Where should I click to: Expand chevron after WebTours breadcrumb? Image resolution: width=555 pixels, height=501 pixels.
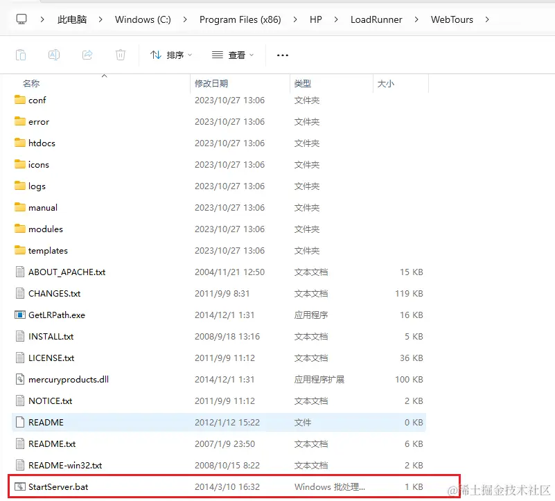[487, 19]
